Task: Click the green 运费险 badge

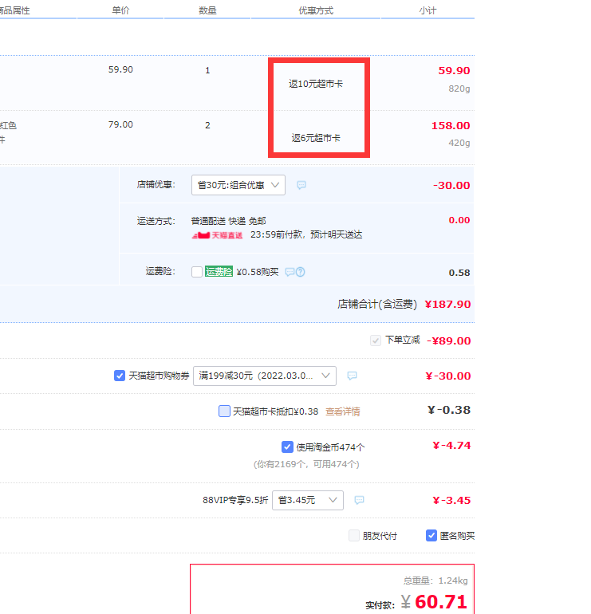Action: click(219, 271)
